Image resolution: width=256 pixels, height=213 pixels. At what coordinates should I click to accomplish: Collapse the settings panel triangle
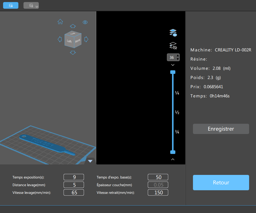click(x=90, y=161)
